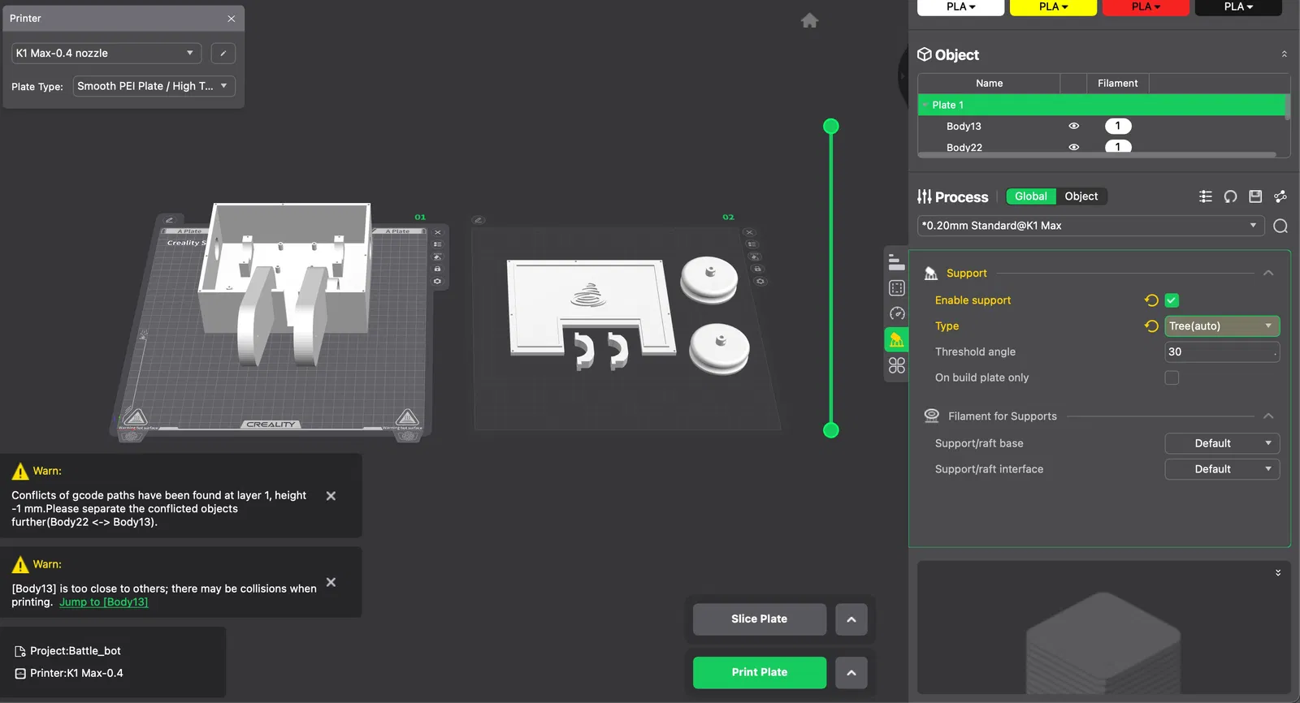Toggle the lock icon on plate 01
Screen dimensions: 1300x703
click(x=438, y=269)
